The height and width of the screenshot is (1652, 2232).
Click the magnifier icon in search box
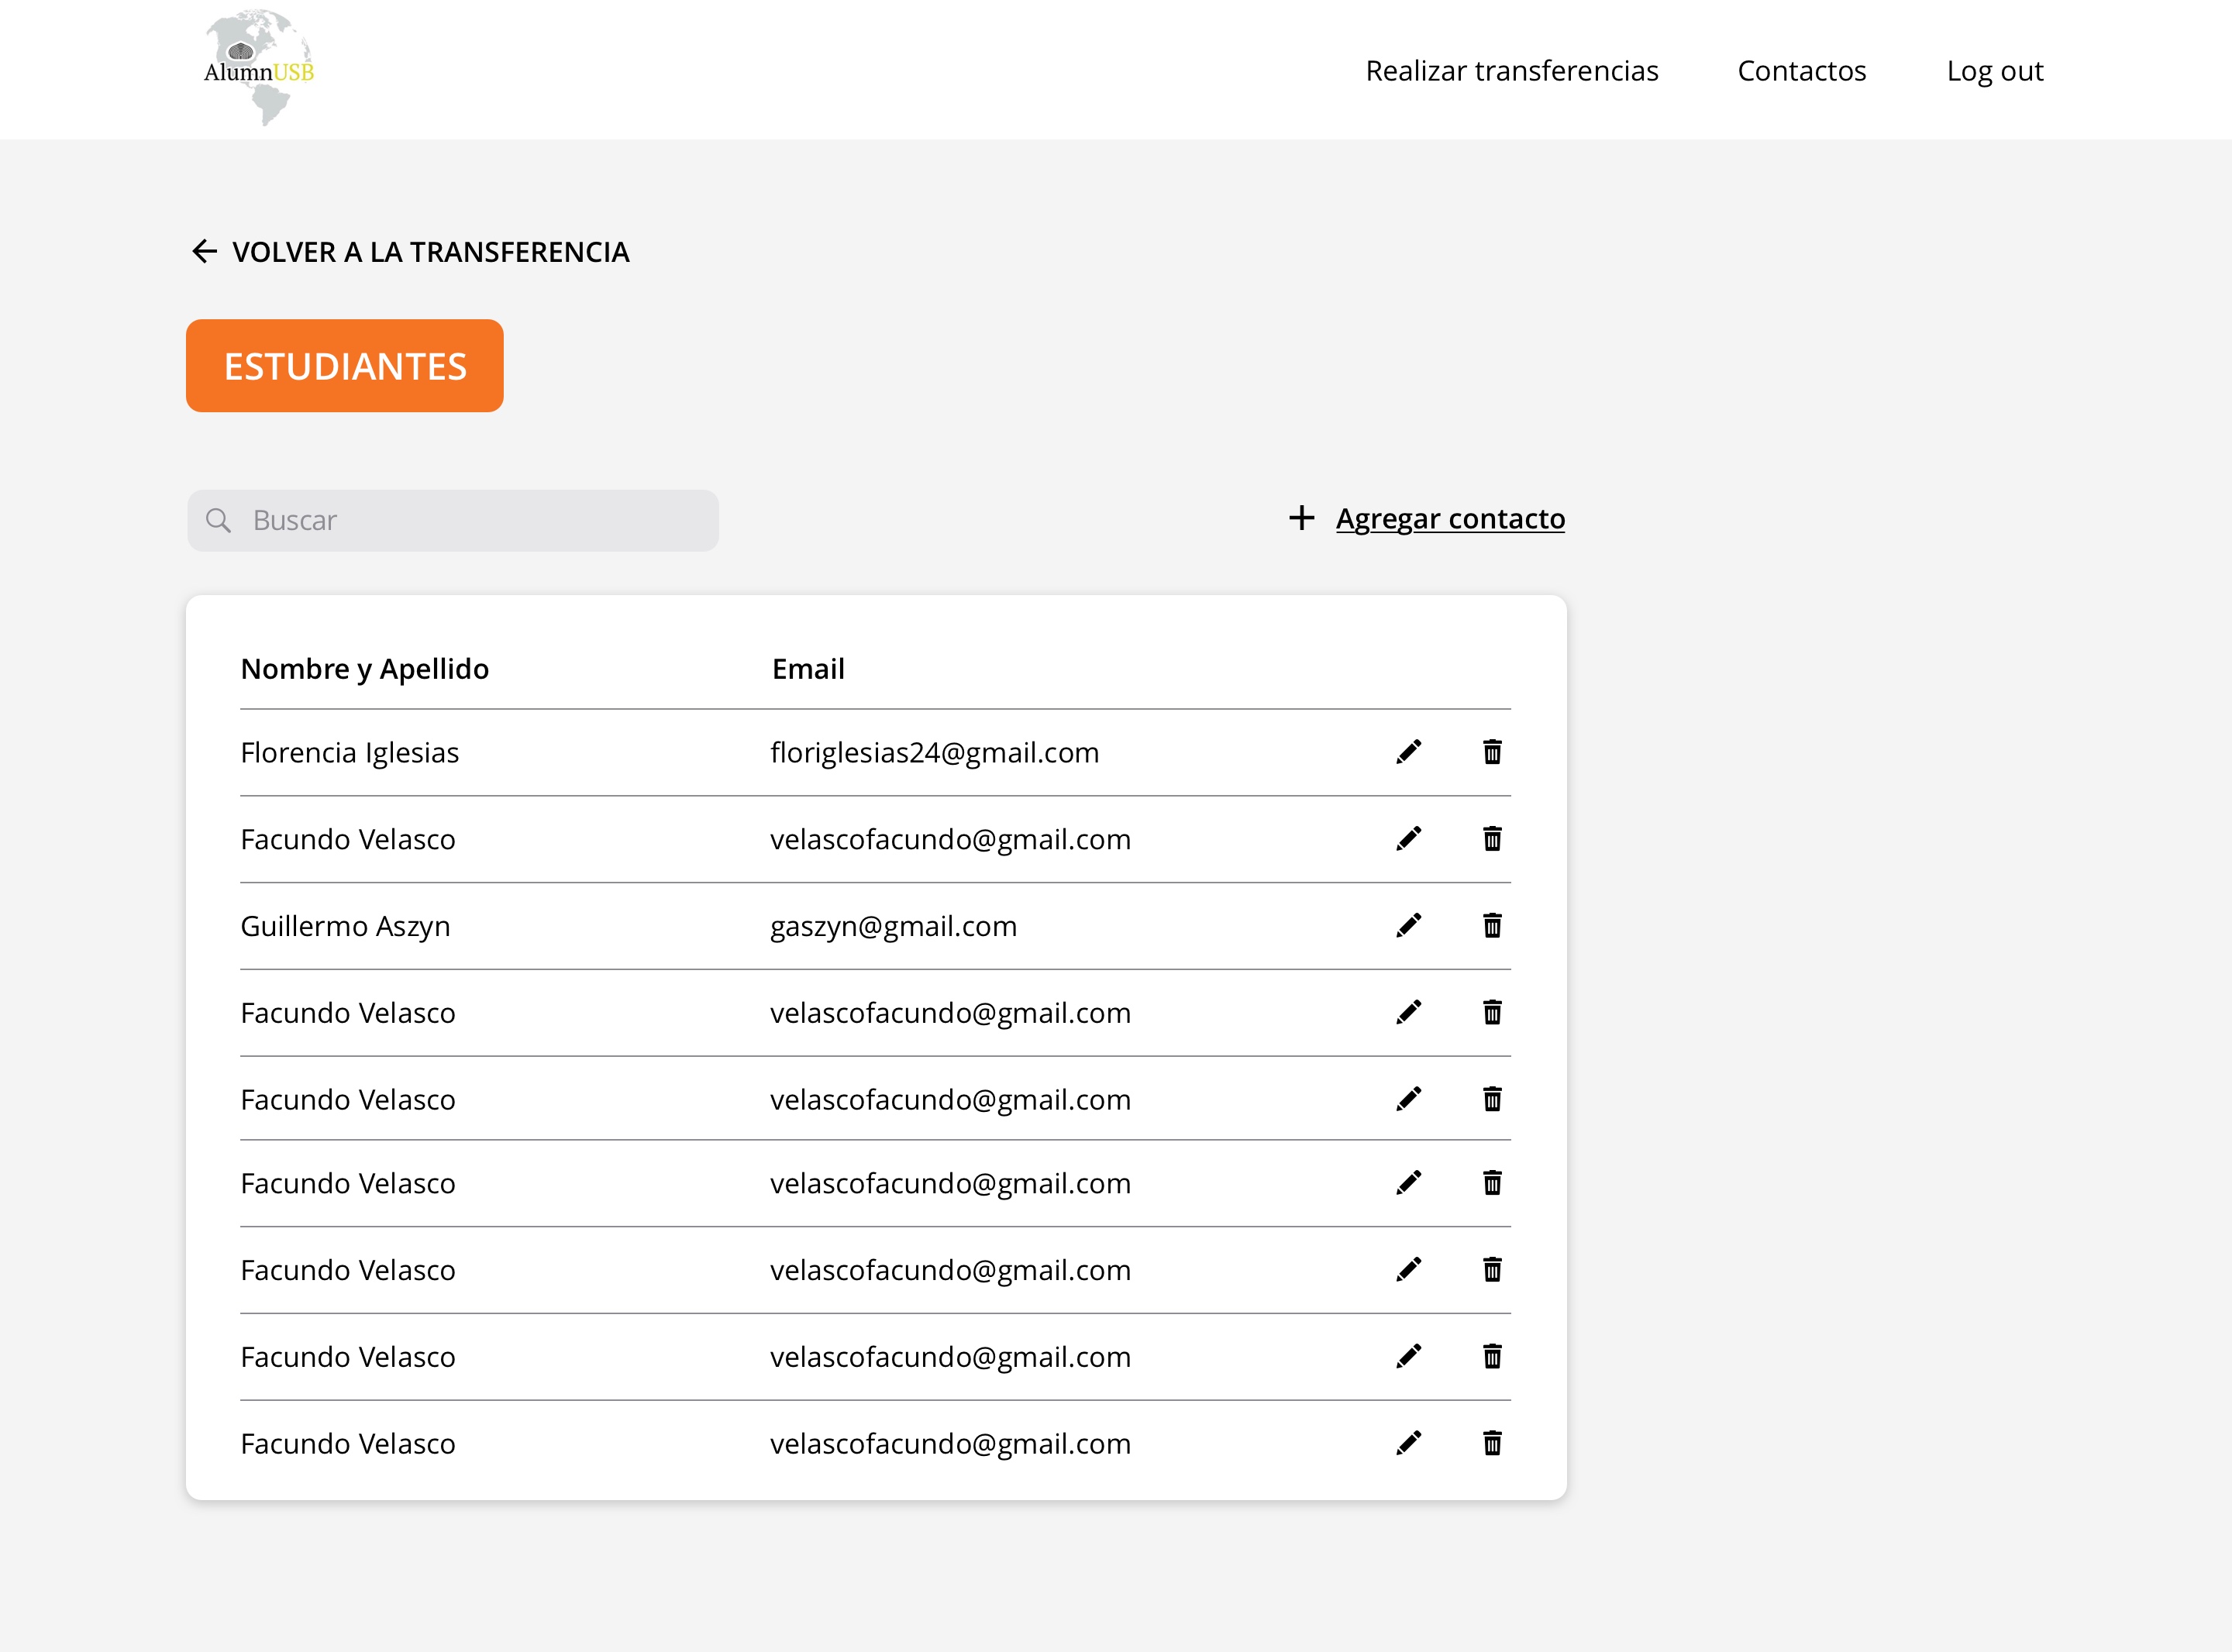(218, 520)
